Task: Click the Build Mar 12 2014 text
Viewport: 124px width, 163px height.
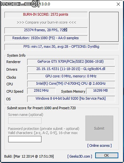Action: click(29, 156)
